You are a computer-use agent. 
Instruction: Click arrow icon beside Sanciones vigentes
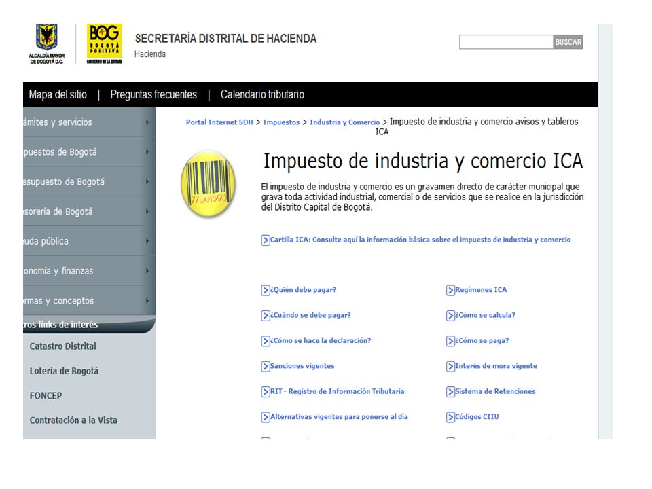tap(266, 366)
